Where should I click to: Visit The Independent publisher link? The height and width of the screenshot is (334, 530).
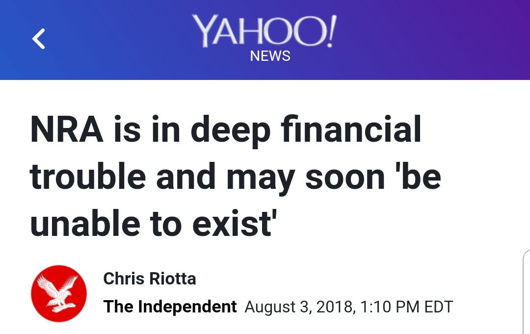tap(170, 307)
